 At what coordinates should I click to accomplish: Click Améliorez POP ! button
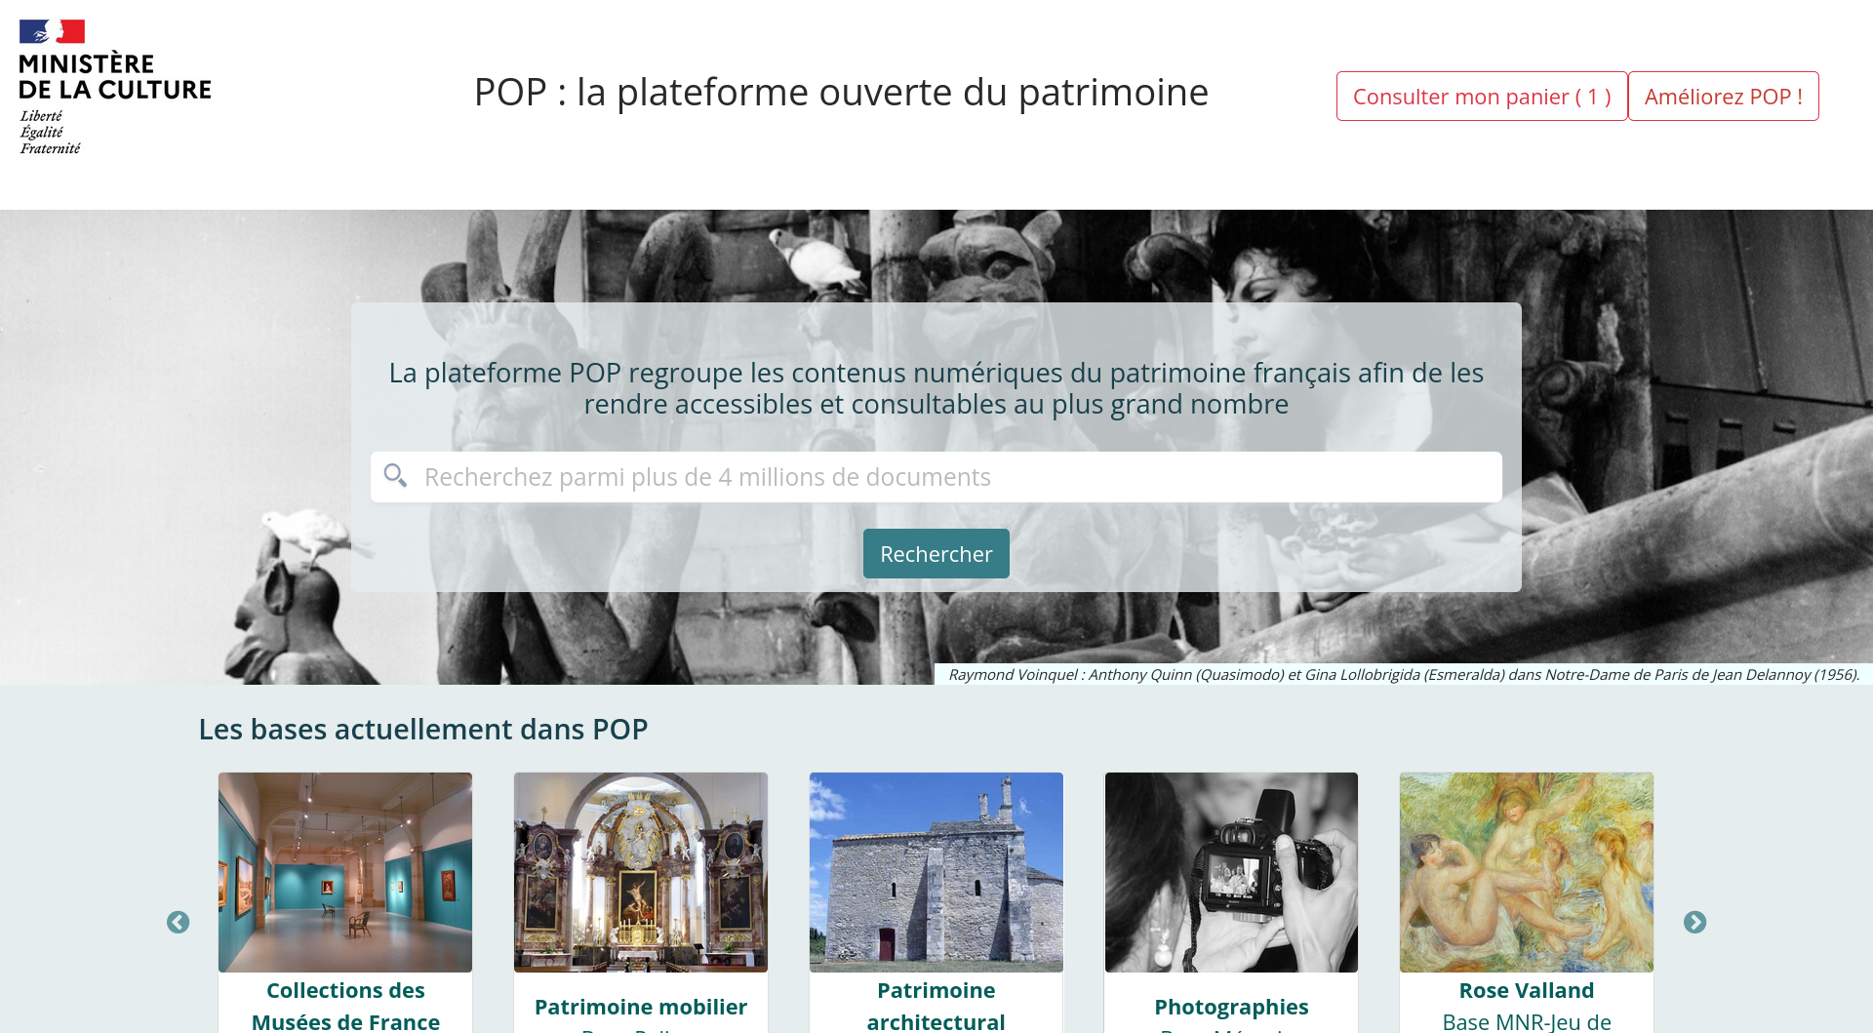(1723, 97)
